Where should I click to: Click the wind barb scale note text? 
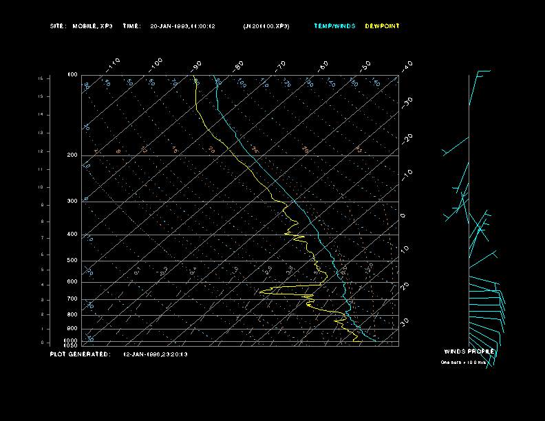pos(463,363)
